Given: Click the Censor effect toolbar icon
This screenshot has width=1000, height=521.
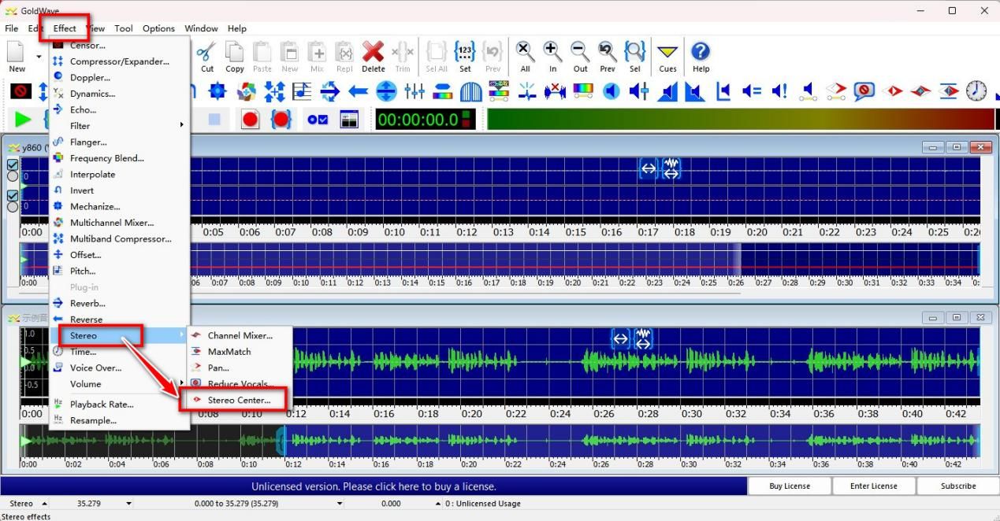Looking at the screenshot, I should click(x=21, y=91).
